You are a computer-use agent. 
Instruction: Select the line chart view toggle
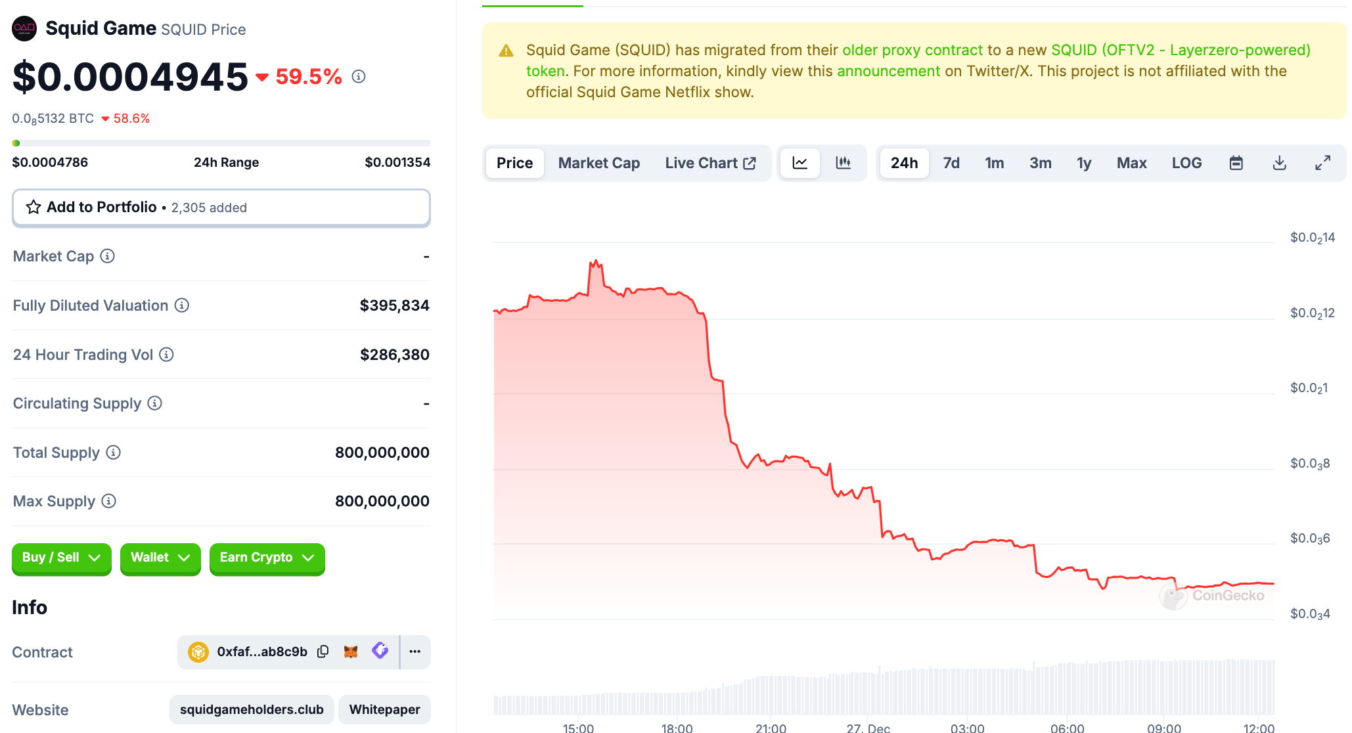800,163
